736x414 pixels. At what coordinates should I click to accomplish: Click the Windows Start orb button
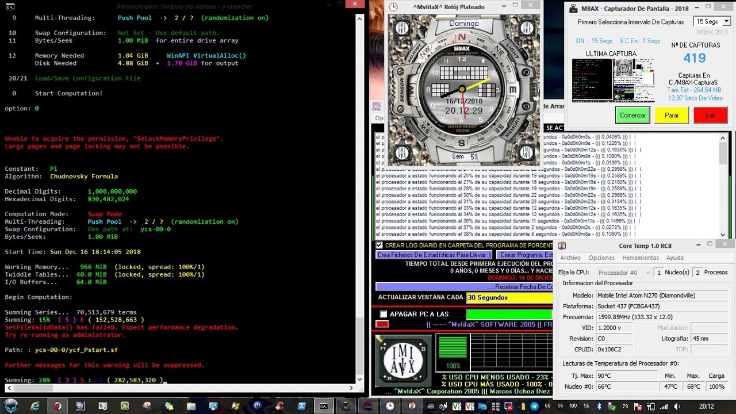(11, 406)
